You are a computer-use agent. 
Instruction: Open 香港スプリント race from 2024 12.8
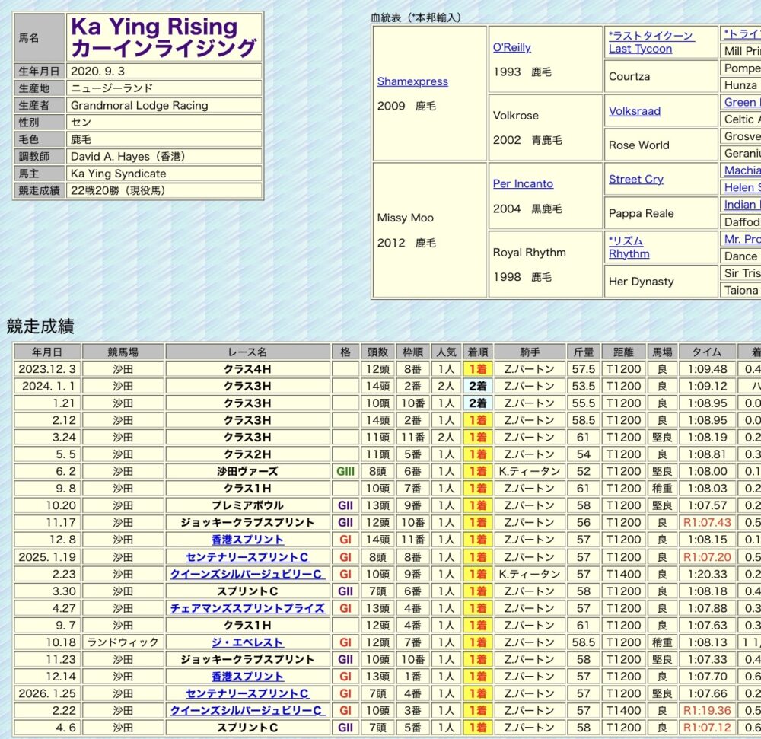[x=247, y=540]
